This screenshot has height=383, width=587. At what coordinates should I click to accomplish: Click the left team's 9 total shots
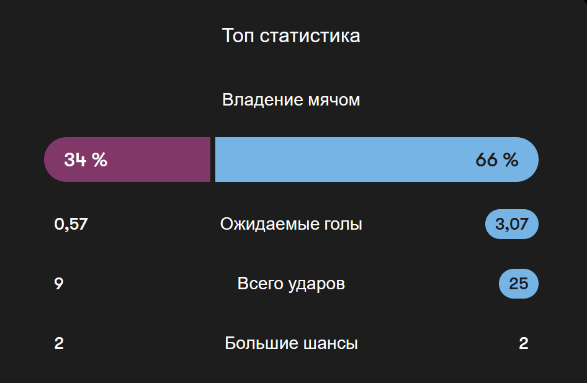tap(59, 284)
